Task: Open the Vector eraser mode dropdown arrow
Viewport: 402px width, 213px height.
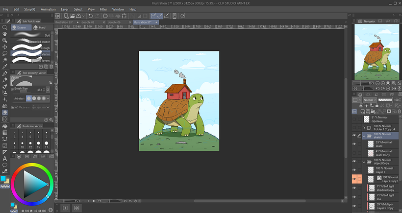Action: (48, 107)
